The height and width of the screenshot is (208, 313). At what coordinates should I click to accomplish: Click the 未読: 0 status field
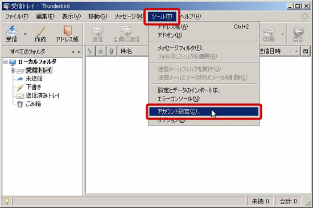(x=260, y=201)
